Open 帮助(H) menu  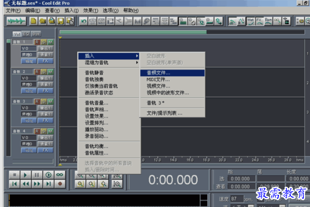point(131,10)
